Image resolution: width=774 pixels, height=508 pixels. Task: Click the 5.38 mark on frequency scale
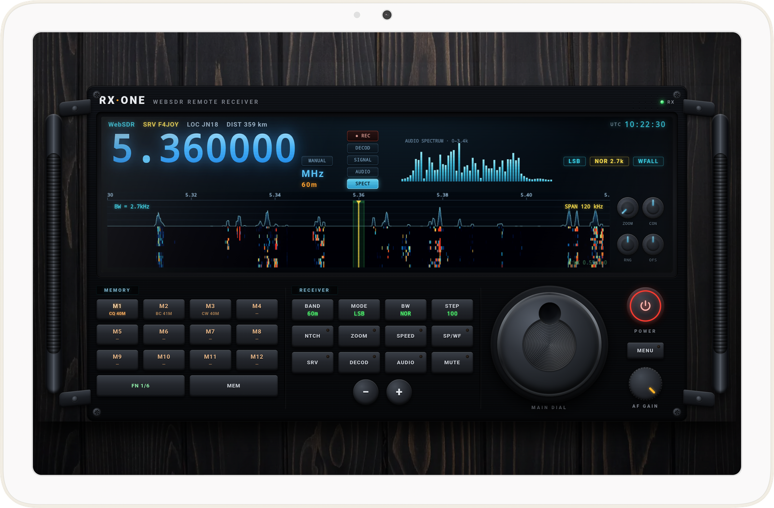442,195
